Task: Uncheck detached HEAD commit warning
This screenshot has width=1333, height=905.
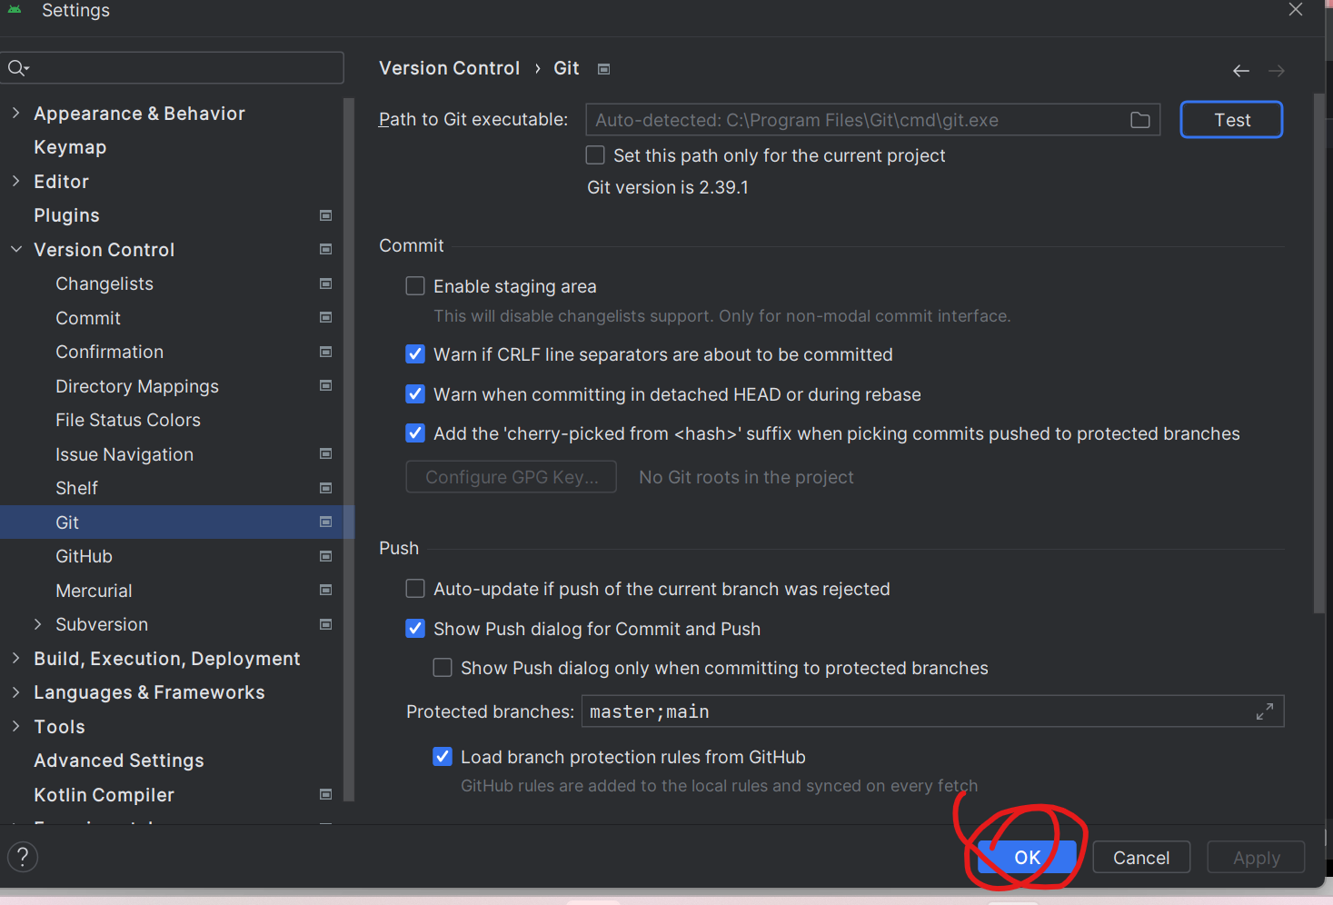Action: tap(415, 394)
